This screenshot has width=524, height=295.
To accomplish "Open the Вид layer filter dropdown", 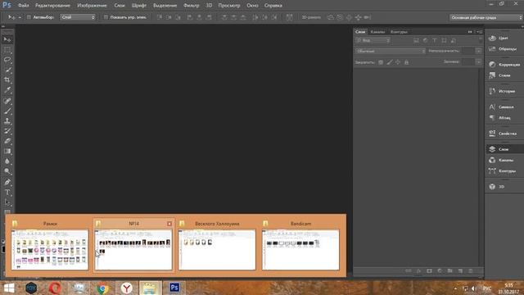I will [373, 40].
